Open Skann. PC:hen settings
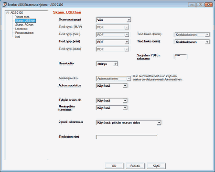The height and width of the screenshot is (172, 215). (x=24, y=25)
